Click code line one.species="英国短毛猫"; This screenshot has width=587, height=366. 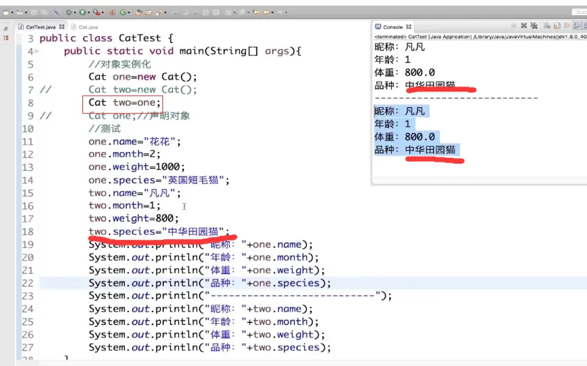click(x=159, y=180)
